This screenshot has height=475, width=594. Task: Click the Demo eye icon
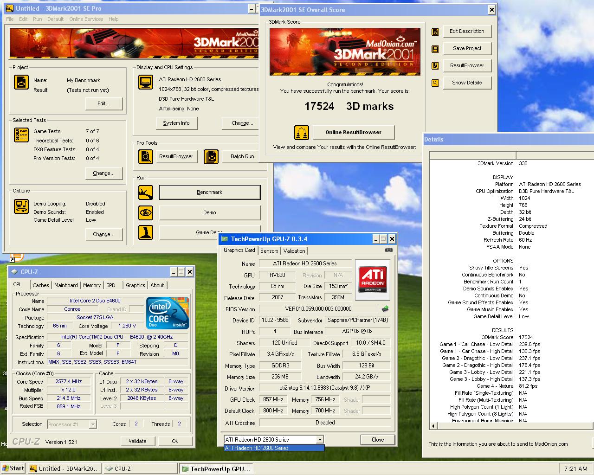(146, 212)
